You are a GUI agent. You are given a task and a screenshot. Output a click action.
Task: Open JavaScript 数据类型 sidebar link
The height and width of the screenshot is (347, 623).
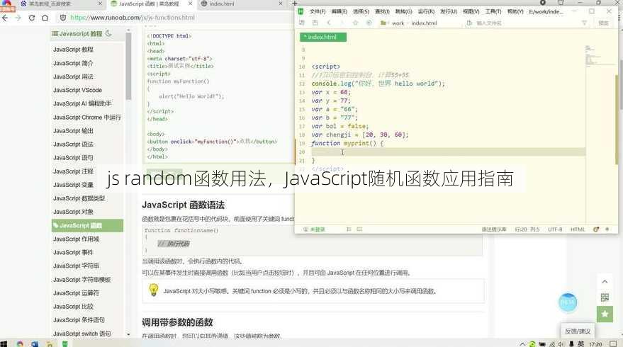pyautogui.click(x=79, y=198)
